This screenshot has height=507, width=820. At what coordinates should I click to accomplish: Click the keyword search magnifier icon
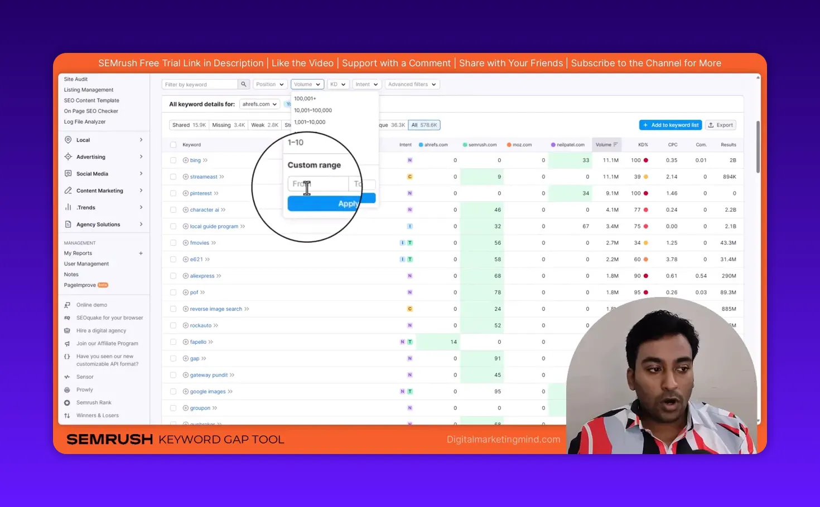pos(243,84)
